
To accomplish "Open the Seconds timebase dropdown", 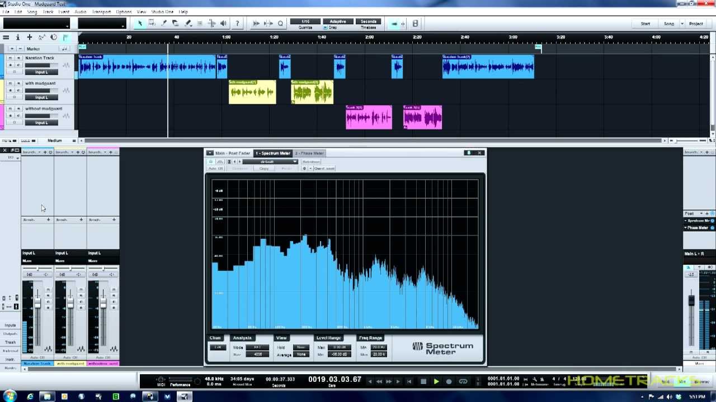I will [x=369, y=21].
